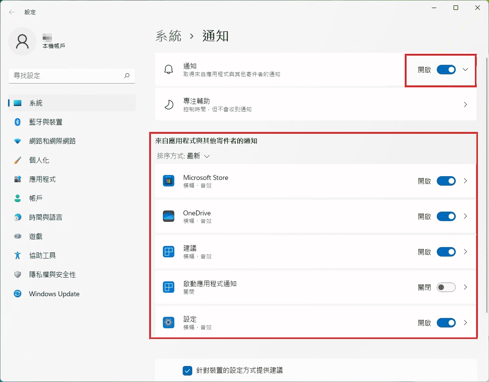The width and height of the screenshot is (489, 382).
Task: Click the Windows Update sync icon
Action: click(18, 294)
